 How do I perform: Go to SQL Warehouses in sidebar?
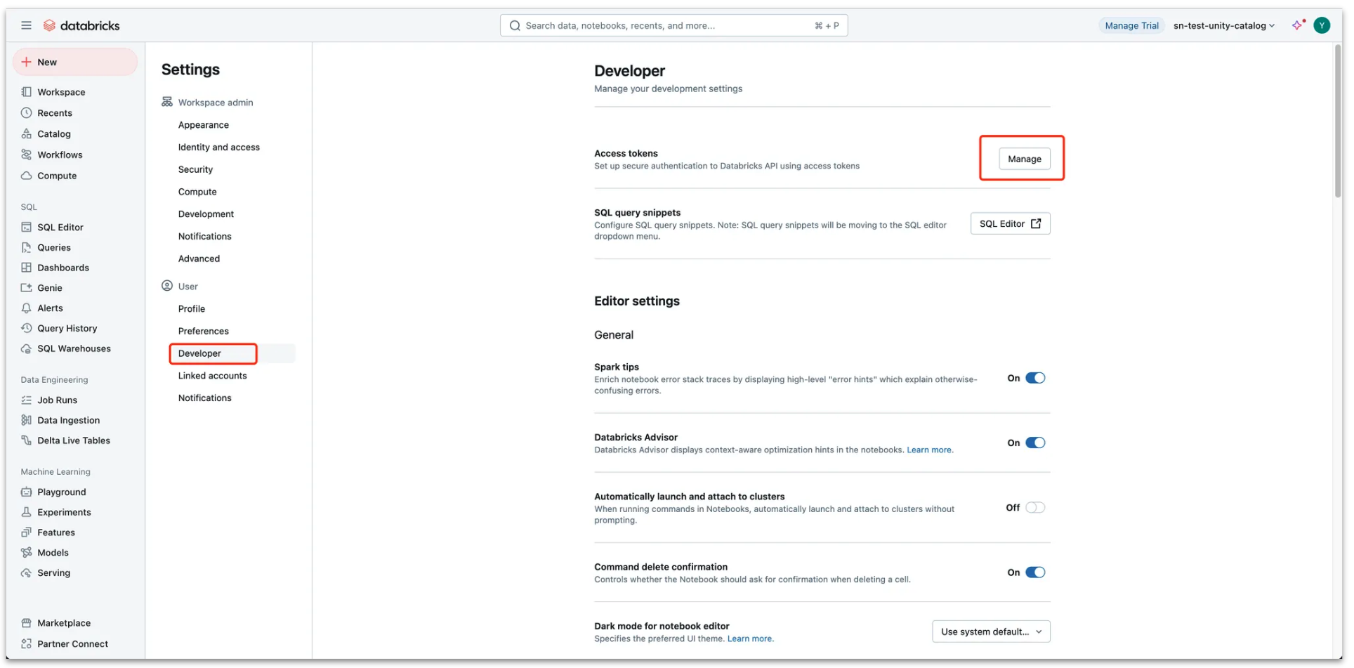pyautogui.click(x=74, y=349)
